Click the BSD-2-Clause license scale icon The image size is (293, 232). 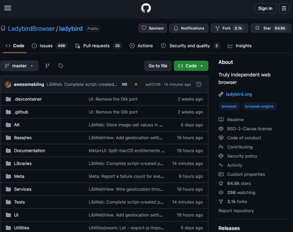click(x=221, y=128)
